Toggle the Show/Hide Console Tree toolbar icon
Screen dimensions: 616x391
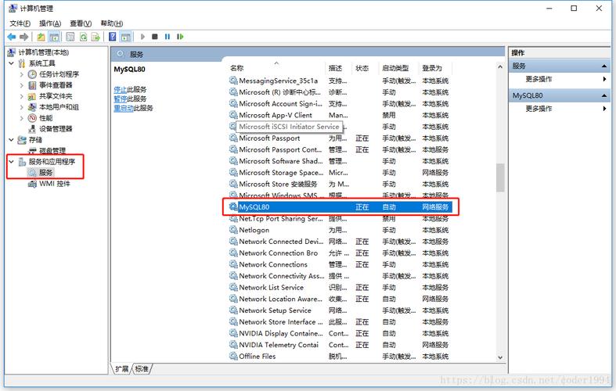tap(54, 37)
